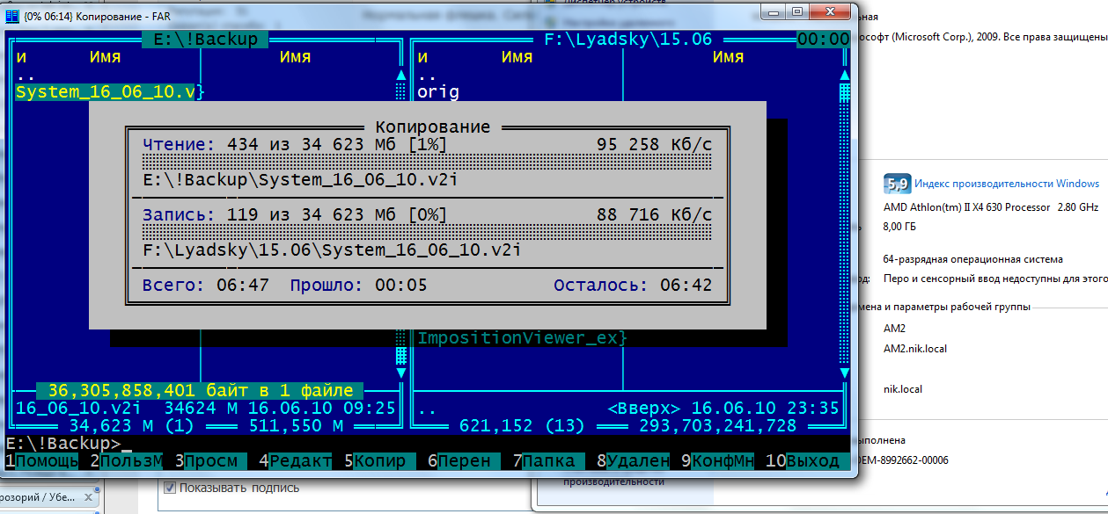Maximize the FAR window

click(x=797, y=11)
